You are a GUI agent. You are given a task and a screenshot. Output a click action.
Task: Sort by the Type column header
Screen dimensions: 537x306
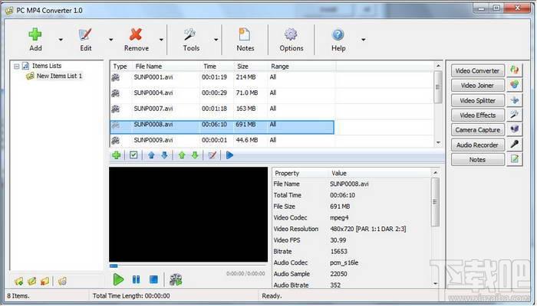coord(121,67)
